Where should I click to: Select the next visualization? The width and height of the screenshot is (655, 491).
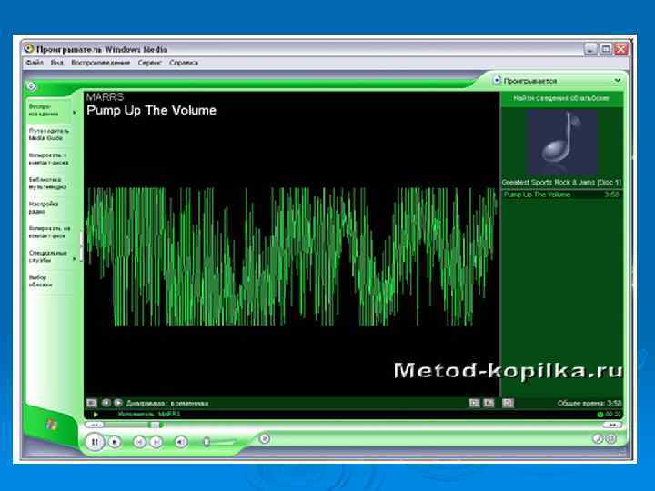(x=118, y=403)
